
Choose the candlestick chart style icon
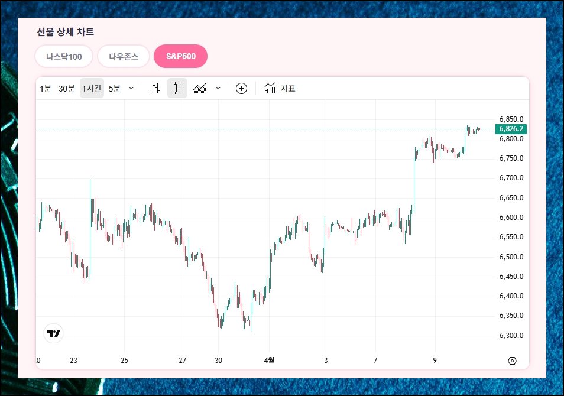coord(177,88)
